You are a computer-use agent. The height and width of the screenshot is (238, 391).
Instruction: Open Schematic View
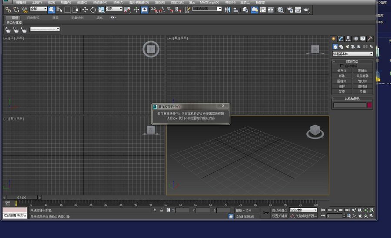click(x=271, y=10)
